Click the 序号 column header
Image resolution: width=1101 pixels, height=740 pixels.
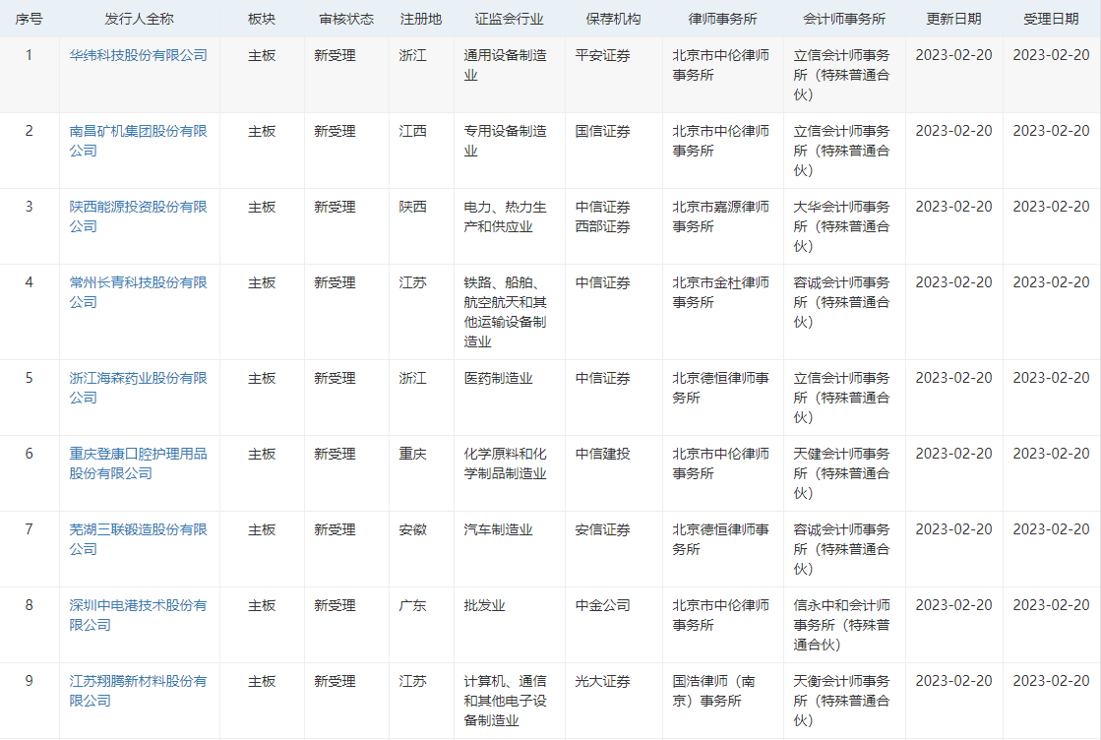coord(29,19)
